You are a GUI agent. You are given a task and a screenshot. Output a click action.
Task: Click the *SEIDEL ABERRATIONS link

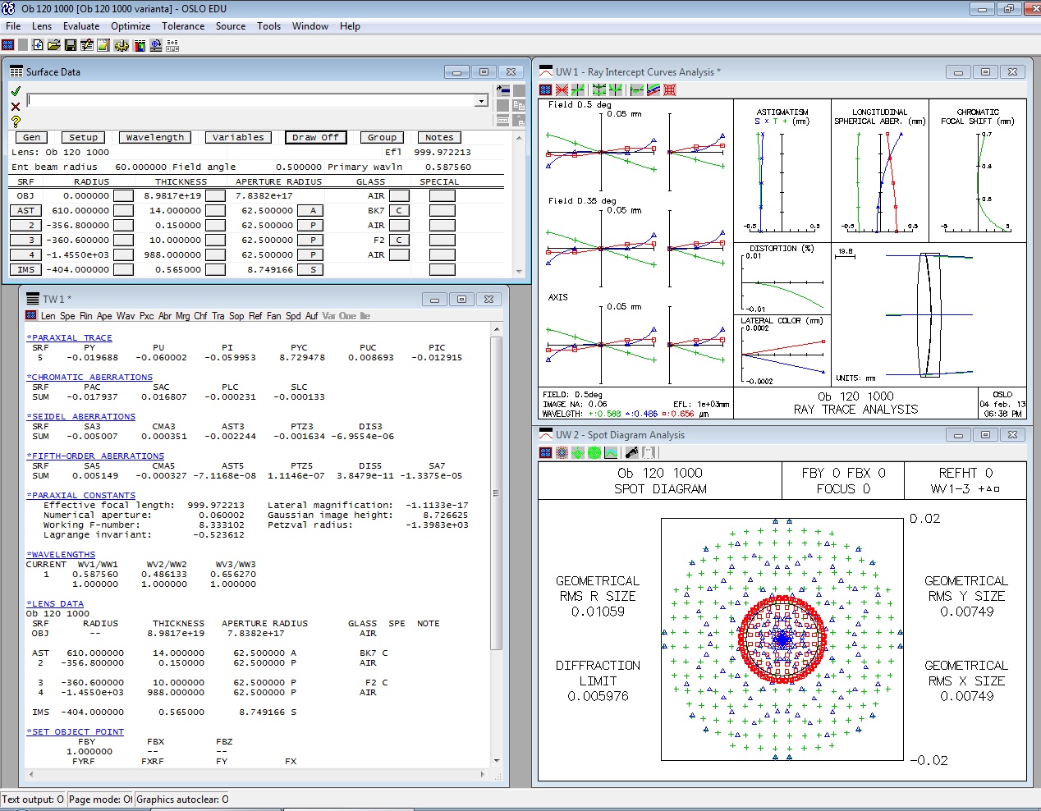pyautogui.click(x=81, y=416)
